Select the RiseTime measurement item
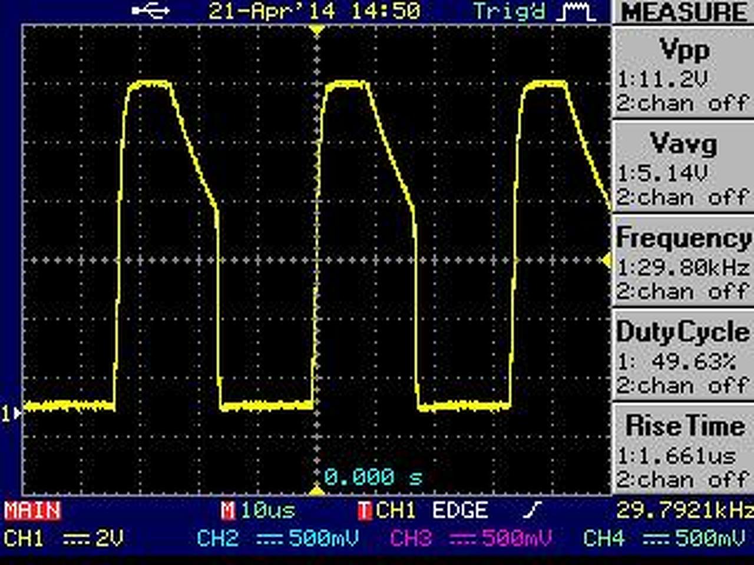 (684, 450)
